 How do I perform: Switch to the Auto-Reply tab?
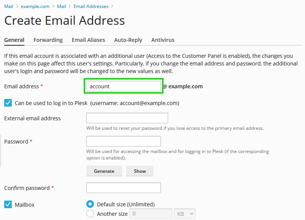click(129, 40)
